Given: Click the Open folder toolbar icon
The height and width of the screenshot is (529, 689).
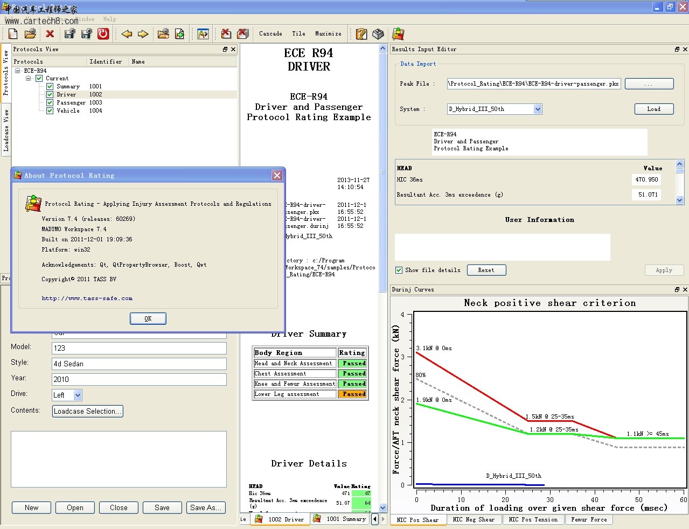Looking at the screenshot, I should point(30,34).
